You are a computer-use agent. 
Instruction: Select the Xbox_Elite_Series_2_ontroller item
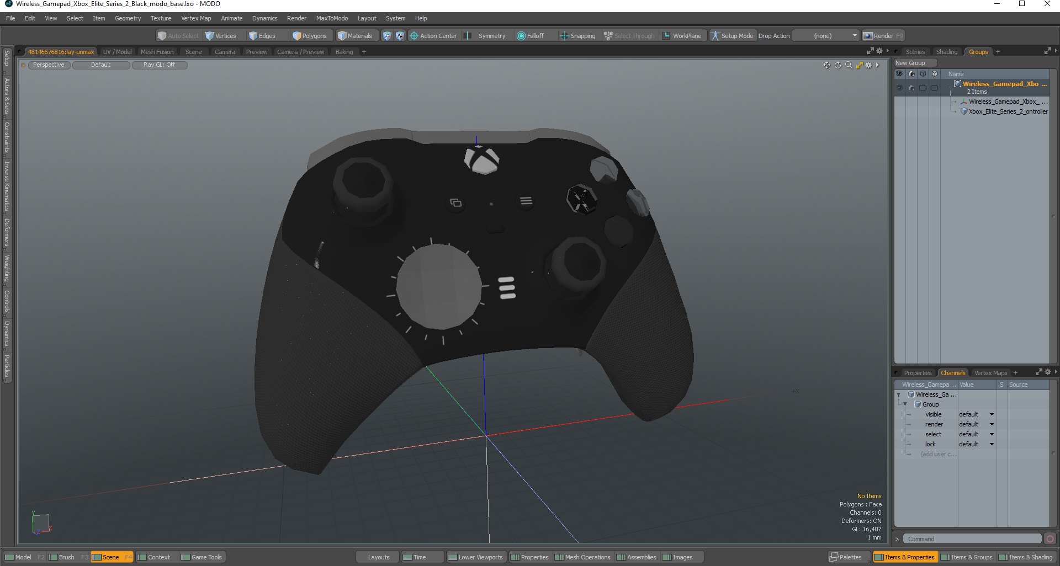tap(1008, 111)
